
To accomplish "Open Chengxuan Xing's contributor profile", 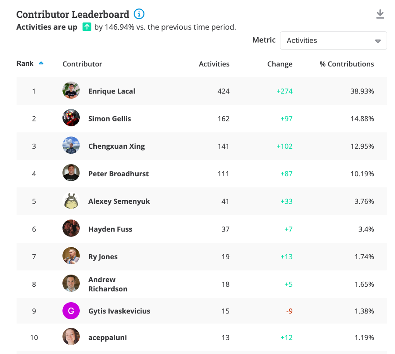I will (x=117, y=146).
